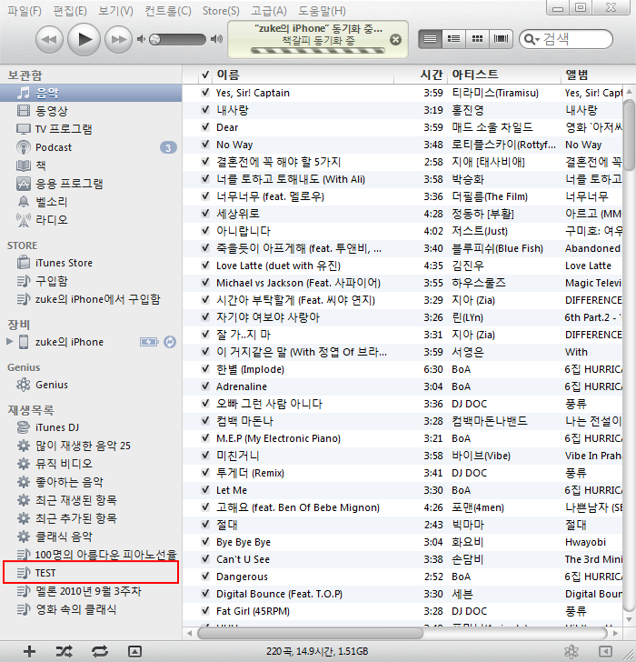Open the 컨트롤(C) menu

point(168,11)
